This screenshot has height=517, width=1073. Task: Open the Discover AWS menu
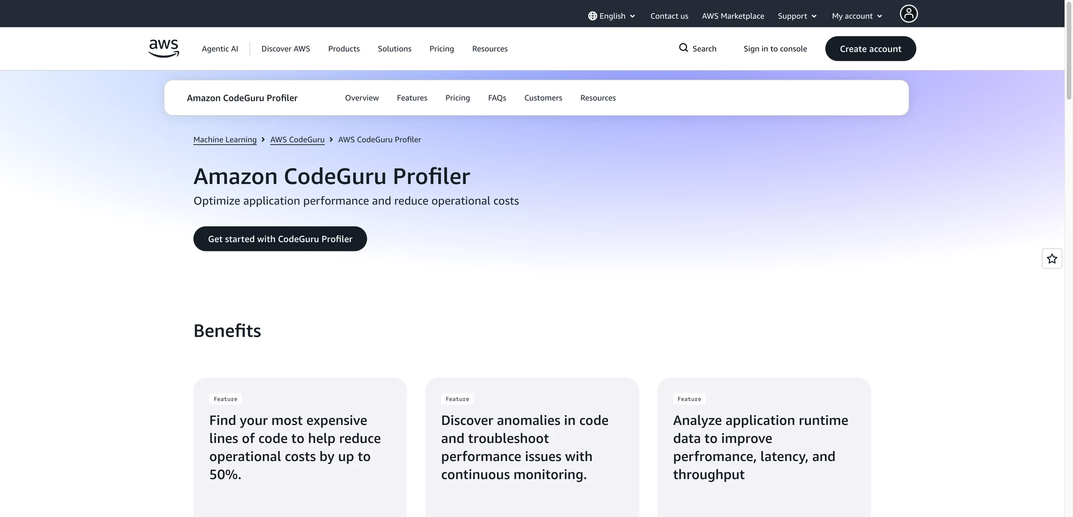286,49
